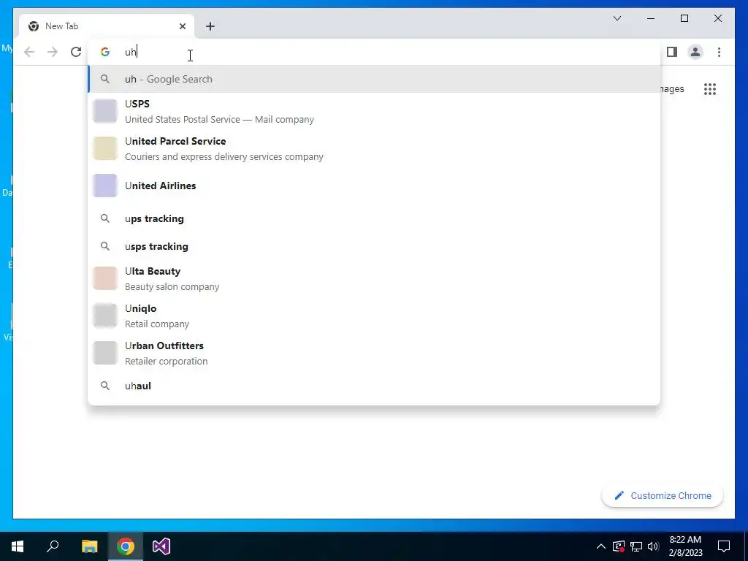This screenshot has height=561, width=748.
Task: Open File Explorer from taskbar
Action: coord(89,546)
